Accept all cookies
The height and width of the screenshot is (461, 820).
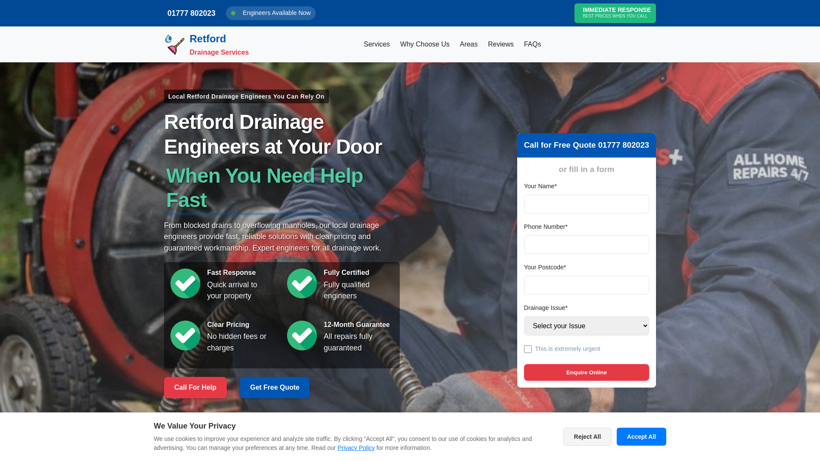click(x=641, y=437)
